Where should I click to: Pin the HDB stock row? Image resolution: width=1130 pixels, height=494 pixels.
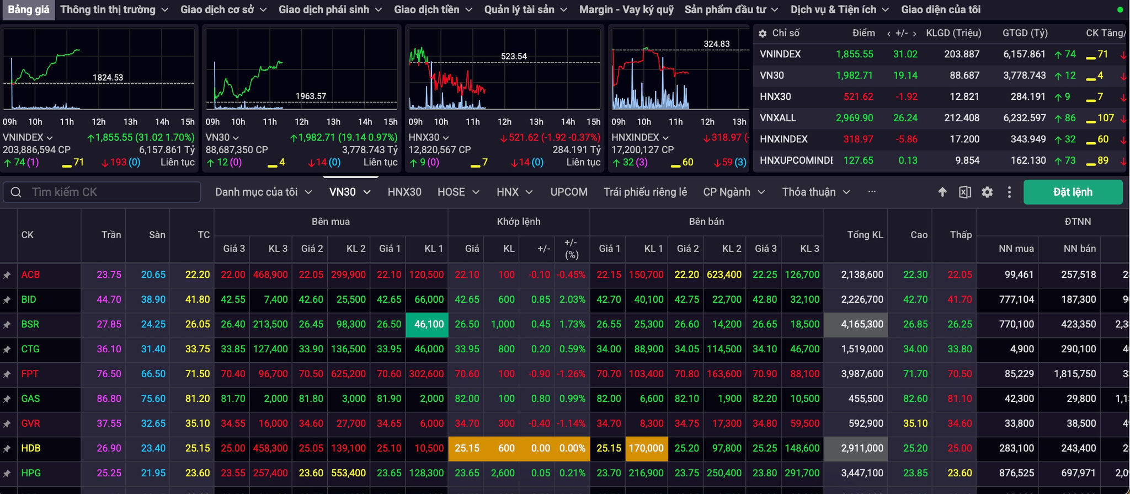pyautogui.click(x=7, y=448)
